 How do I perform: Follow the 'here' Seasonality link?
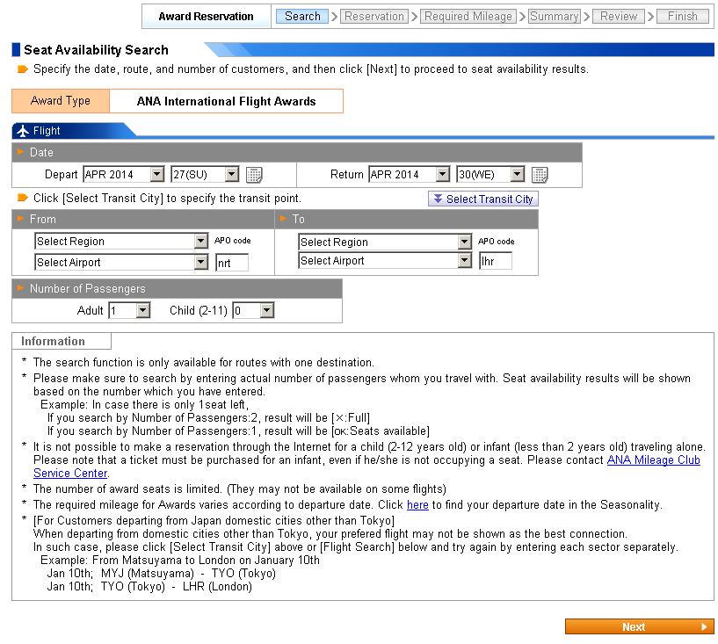(x=417, y=505)
